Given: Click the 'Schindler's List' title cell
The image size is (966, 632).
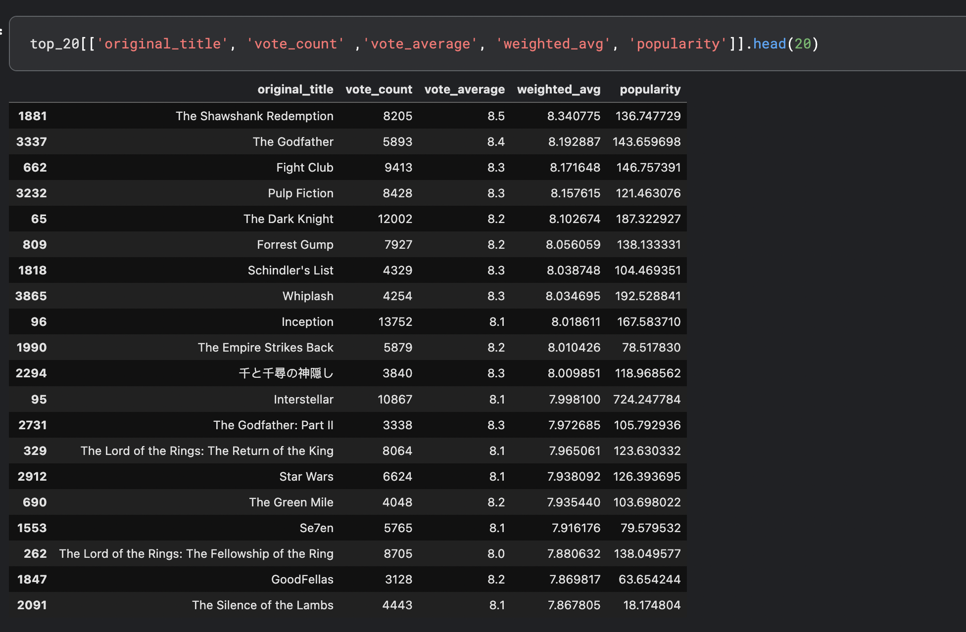Looking at the screenshot, I should click(290, 271).
